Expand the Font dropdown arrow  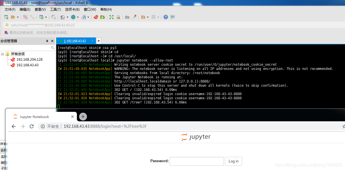coord(88,17)
